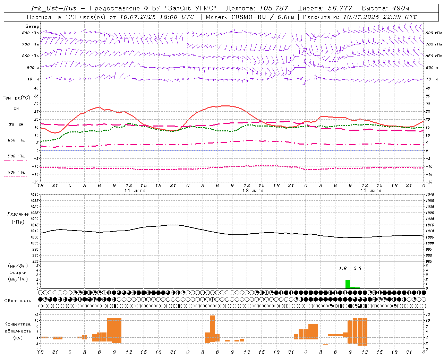The width and height of the screenshot is (444, 355).
Task: Click the Высота: 490м value
Action: pos(385,8)
